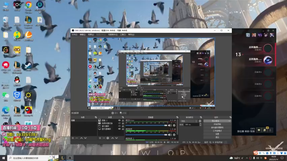Screen dimensions: 287x161
Task: Open chat icon in League client bottom bar
Action: 259,130
